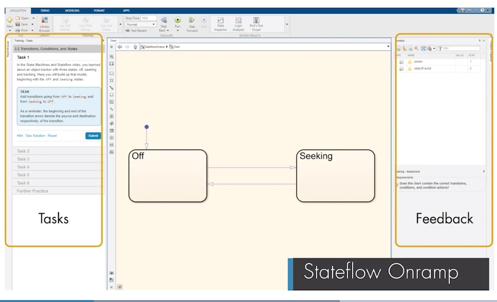Viewport: 497px width, 302px height.
Task: Switch to the APPS tab
Action: pos(126,10)
